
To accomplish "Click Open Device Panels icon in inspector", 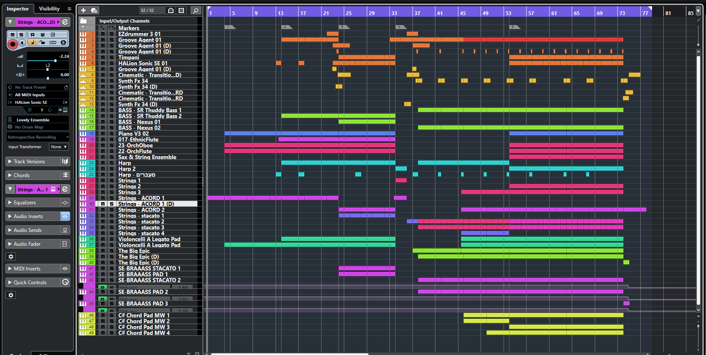I will (x=53, y=34).
